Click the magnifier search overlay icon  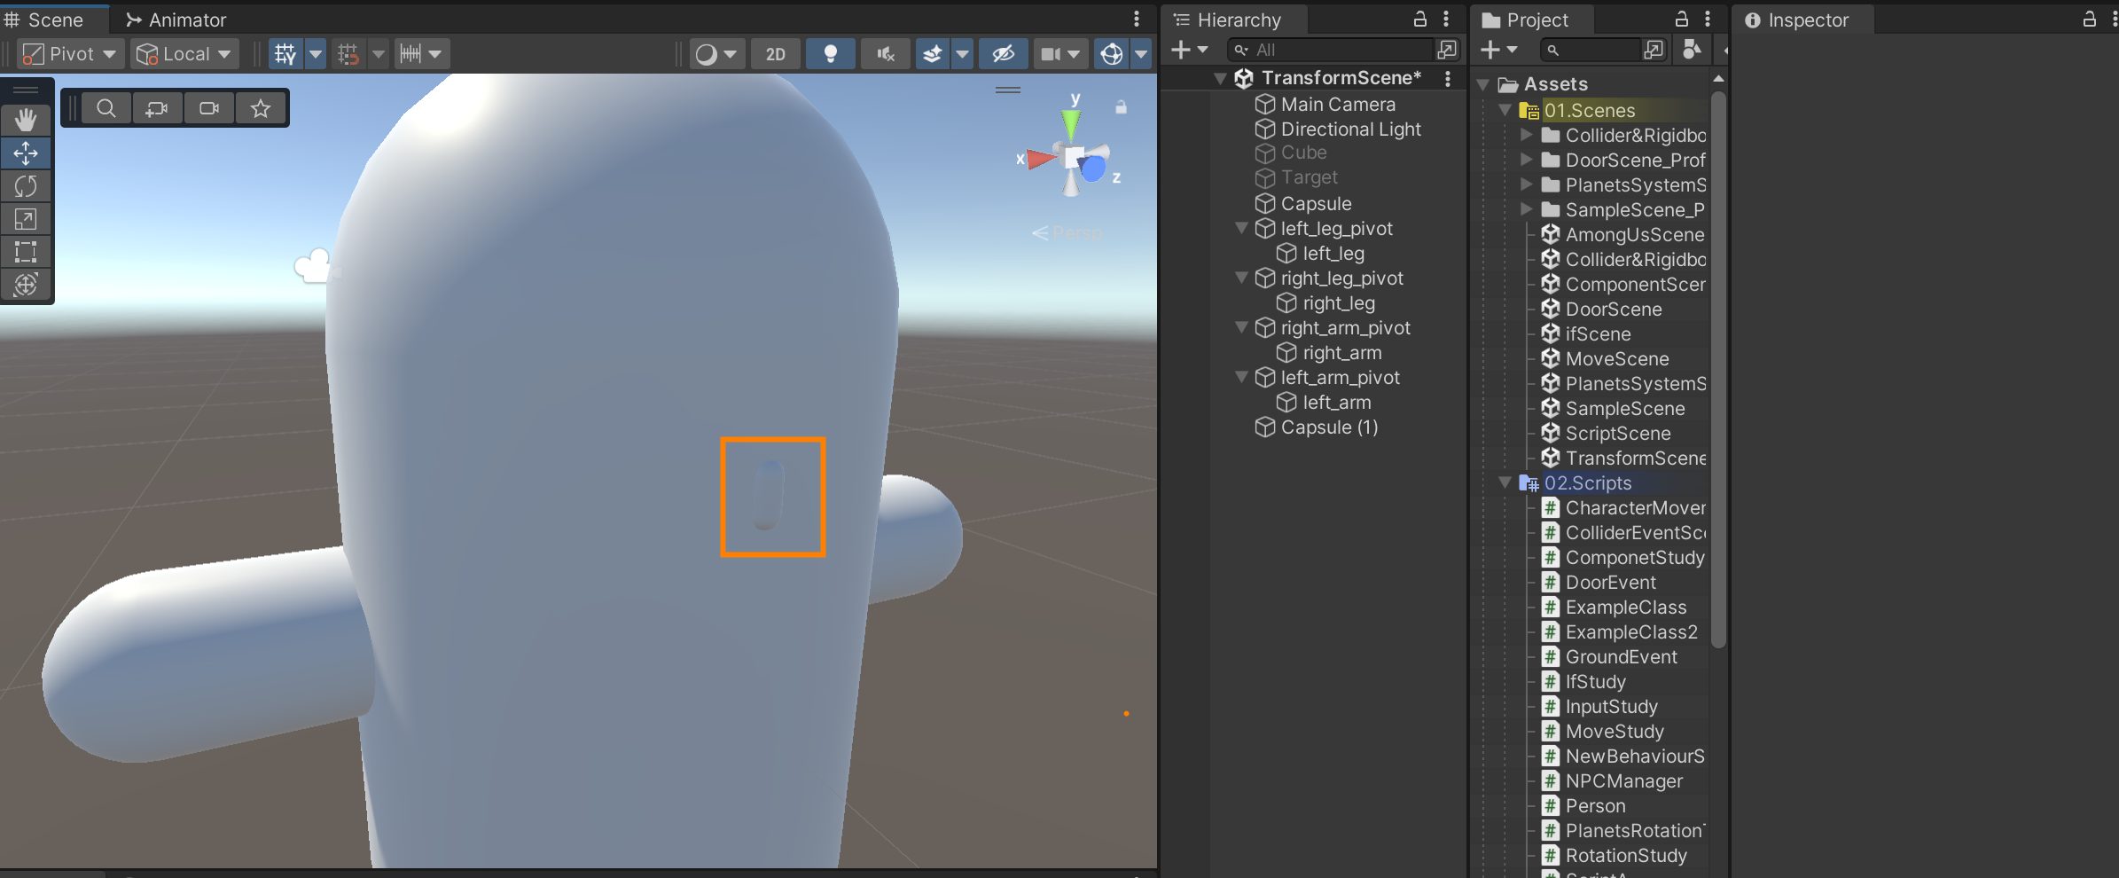coord(106,108)
